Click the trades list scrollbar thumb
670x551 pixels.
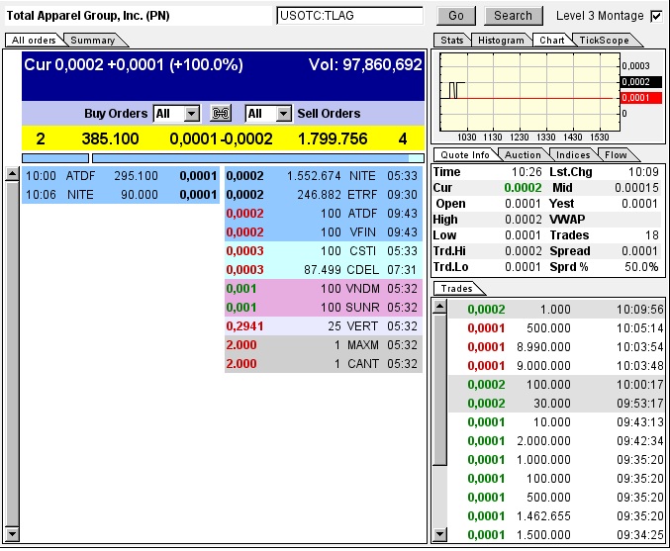click(439, 389)
